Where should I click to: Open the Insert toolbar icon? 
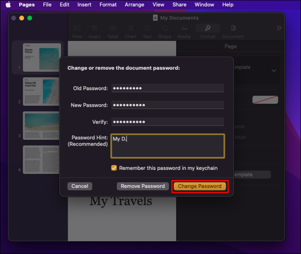(95, 28)
